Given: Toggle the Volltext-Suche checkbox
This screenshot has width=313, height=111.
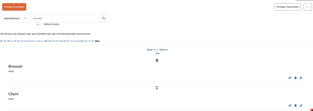Looking at the screenshot, I should coord(38,24).
